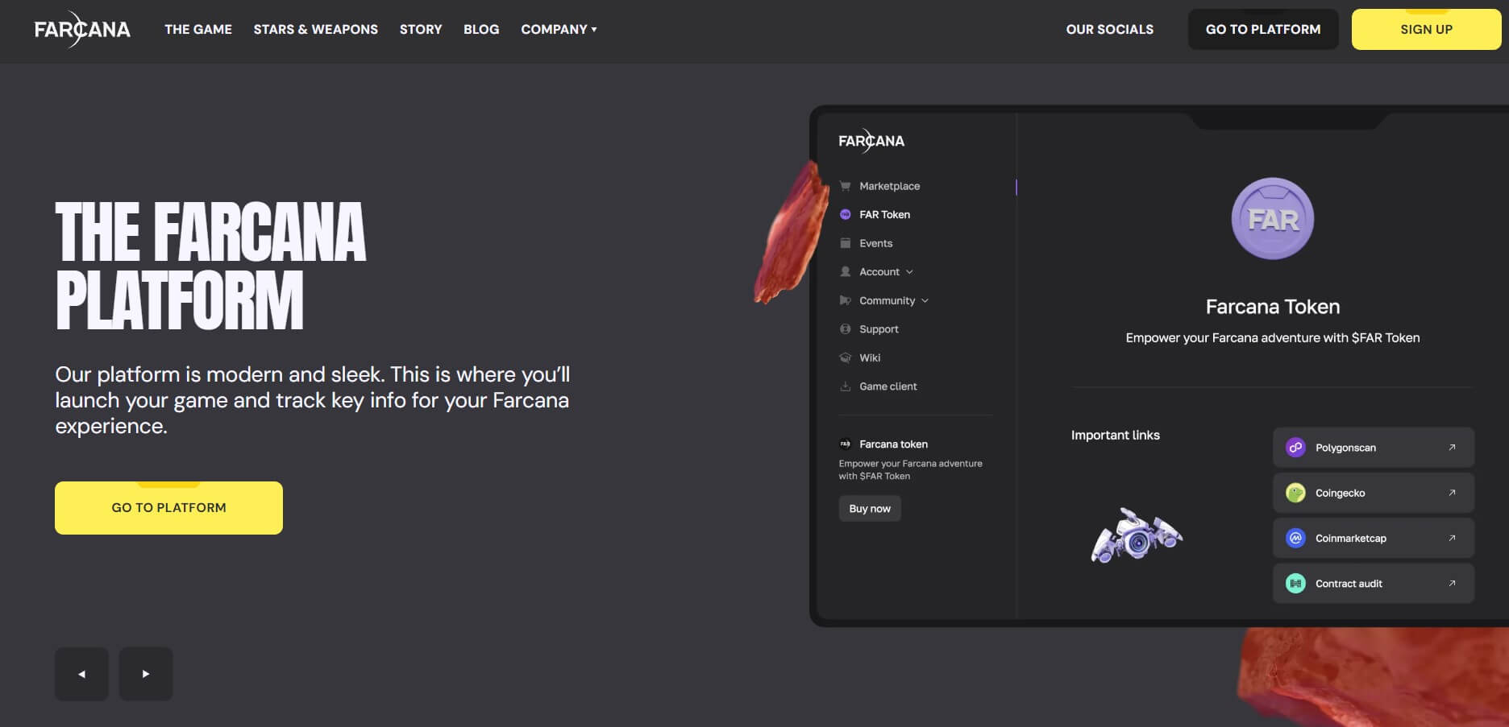Click Events calendar icon

(x=845, y=243)
